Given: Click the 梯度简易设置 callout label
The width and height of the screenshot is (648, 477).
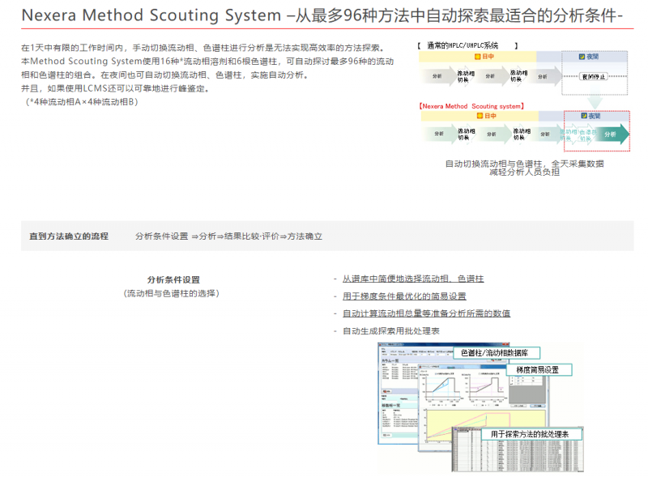Looking at the screenshot, I should [539, 370].
